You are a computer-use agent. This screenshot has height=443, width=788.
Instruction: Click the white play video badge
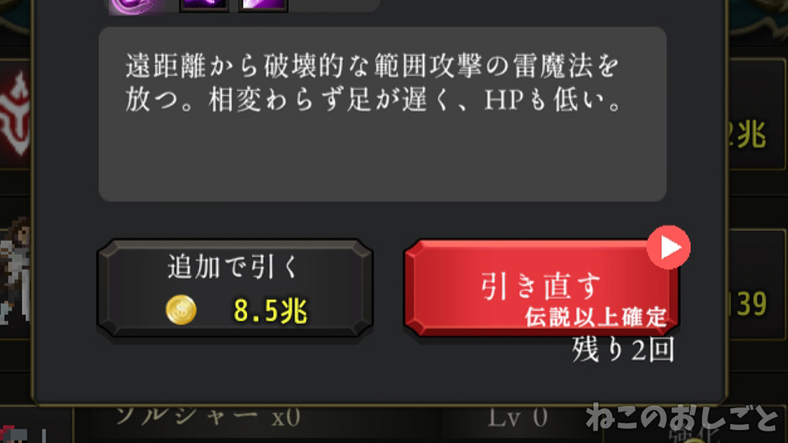point(668,247)
